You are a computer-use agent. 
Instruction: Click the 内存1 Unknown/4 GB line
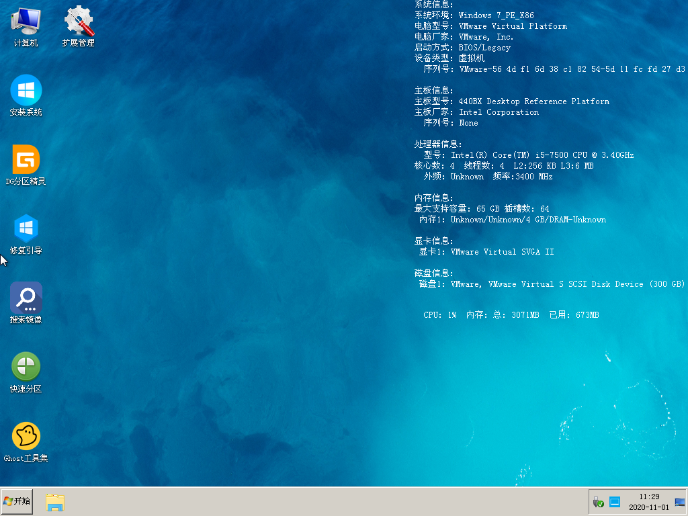(x=513, y=220)
